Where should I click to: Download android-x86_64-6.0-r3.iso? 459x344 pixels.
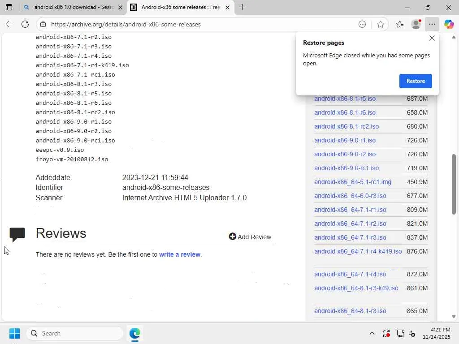(x=350, y=196)
